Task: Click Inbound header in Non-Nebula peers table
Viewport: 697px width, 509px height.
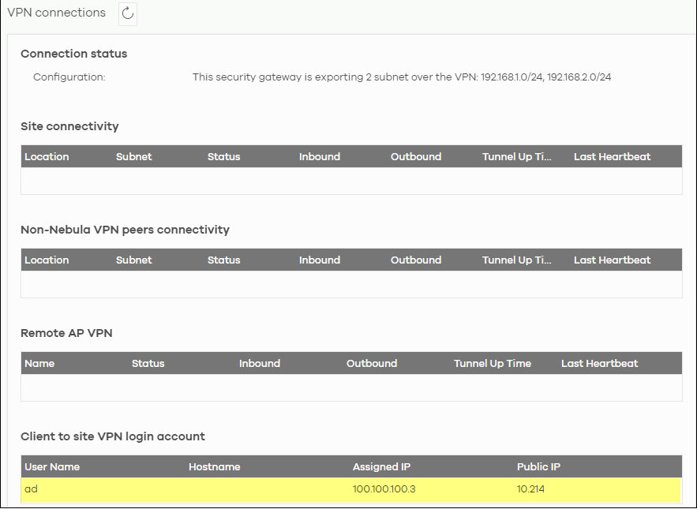Action: (x=319, y=260)
